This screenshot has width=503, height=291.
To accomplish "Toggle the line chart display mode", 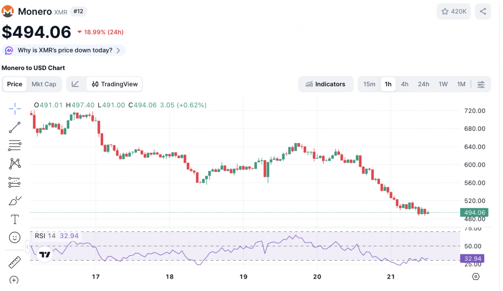I will click(76, 84).
